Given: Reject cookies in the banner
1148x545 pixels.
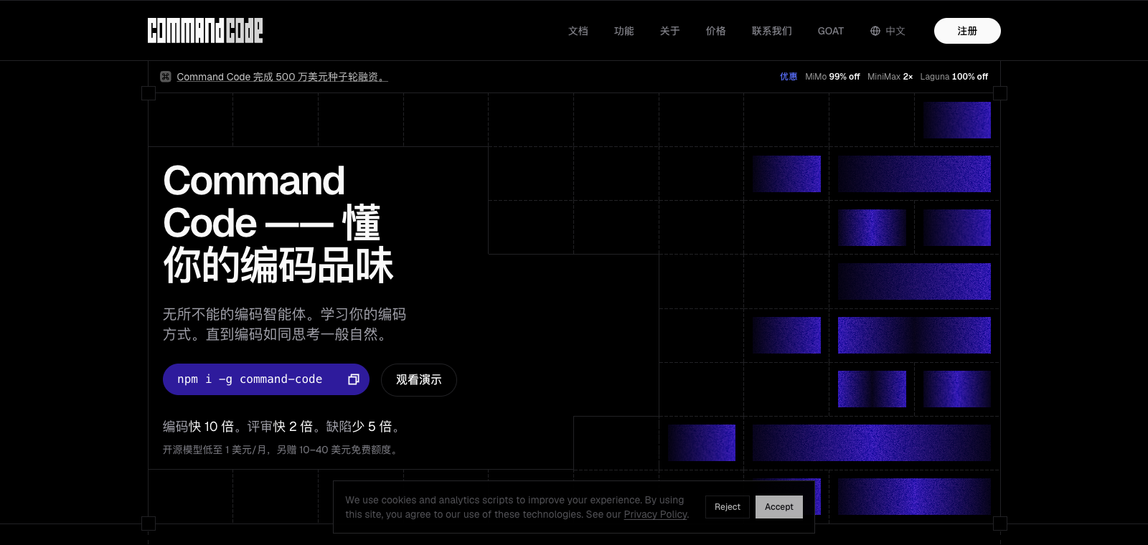Looking at the screenshot, I should click(x=728, y=507).
